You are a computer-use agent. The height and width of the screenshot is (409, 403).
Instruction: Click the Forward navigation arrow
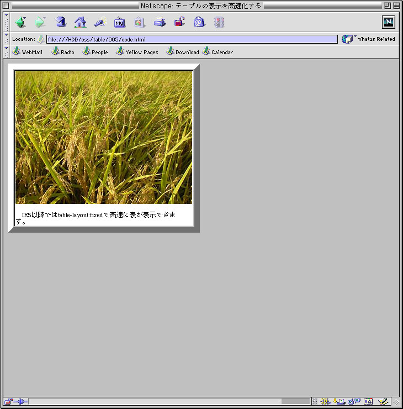[40, 22]
